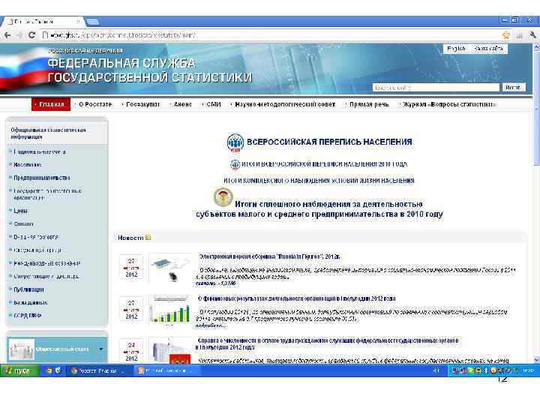Open sidebar item Государство, общественные организации
Screen dimensions: 540x405
tap(47, 194)
